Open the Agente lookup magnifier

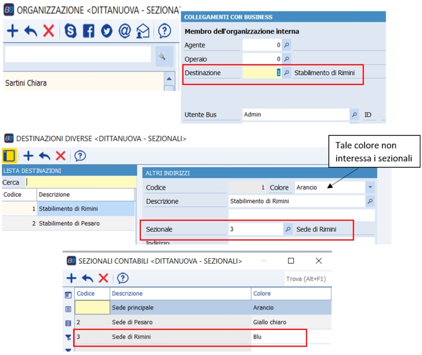[287, 45]
